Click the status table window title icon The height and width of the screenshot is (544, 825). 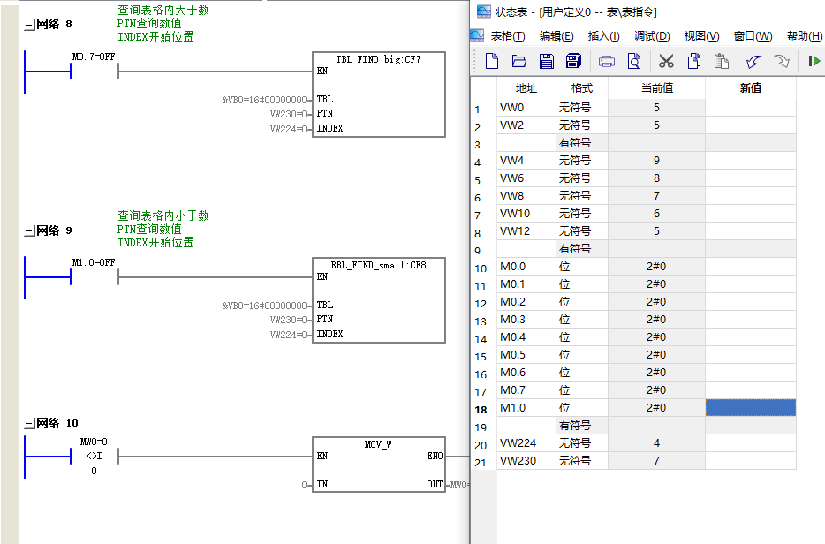pos(483,11)
